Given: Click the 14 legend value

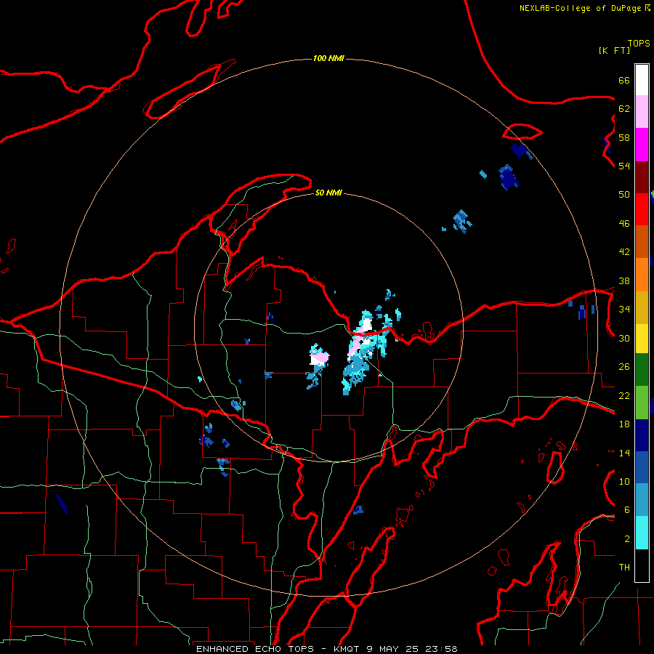Looking at the screenshot, I should 624,453.
